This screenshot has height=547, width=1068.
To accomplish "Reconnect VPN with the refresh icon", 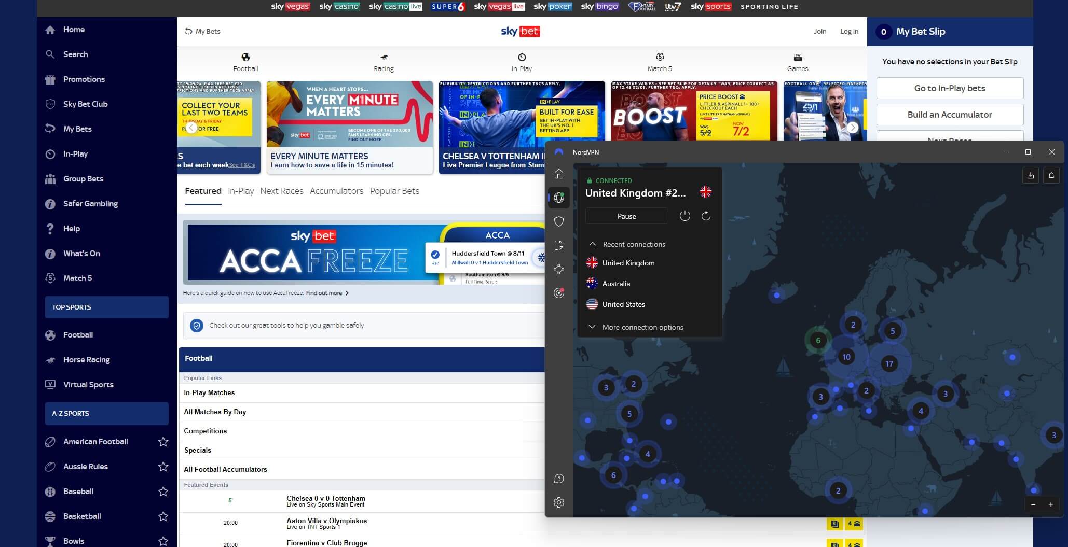I will [x=706, y=216].
